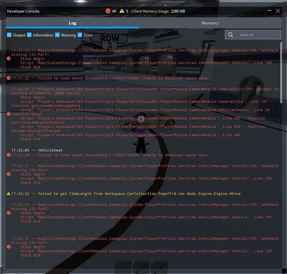Image resolution: width=287 pixels, height=274 pixels.
Task: Minimize the Developer Console window
Action: click(269, 11)
